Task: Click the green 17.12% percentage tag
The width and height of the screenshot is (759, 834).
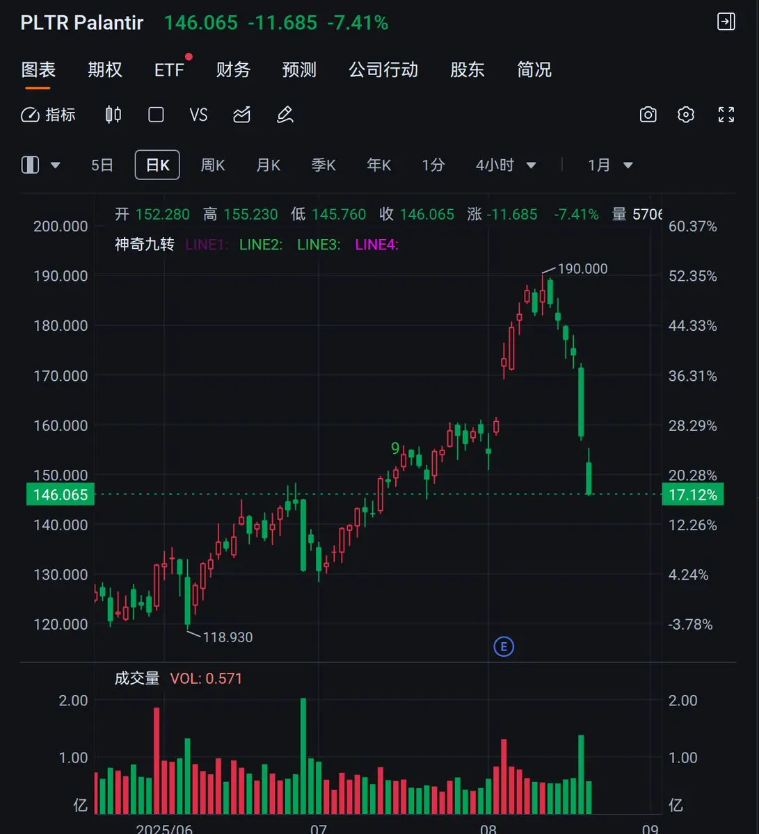Action: 692,495
